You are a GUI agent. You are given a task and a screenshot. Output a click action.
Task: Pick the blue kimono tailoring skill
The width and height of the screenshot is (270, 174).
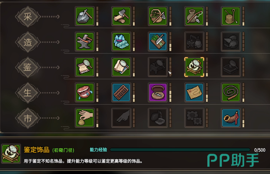click(x=121, y=42)
